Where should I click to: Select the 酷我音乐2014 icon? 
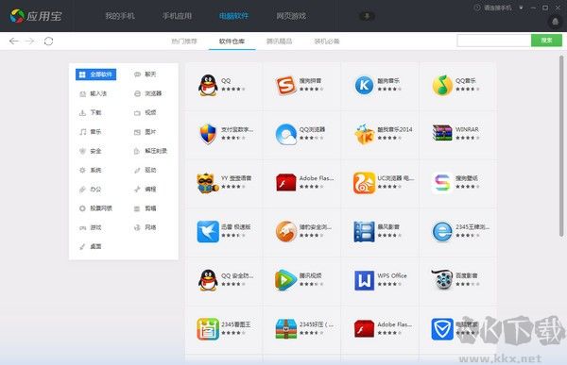[x=364, y=134]
